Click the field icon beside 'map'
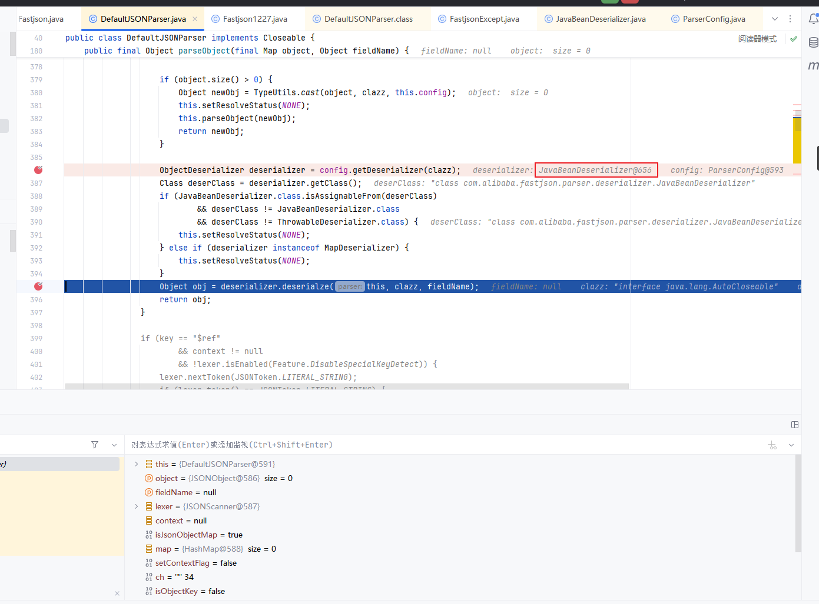Viewport: 819px width, 604px height. pos(149,549)
